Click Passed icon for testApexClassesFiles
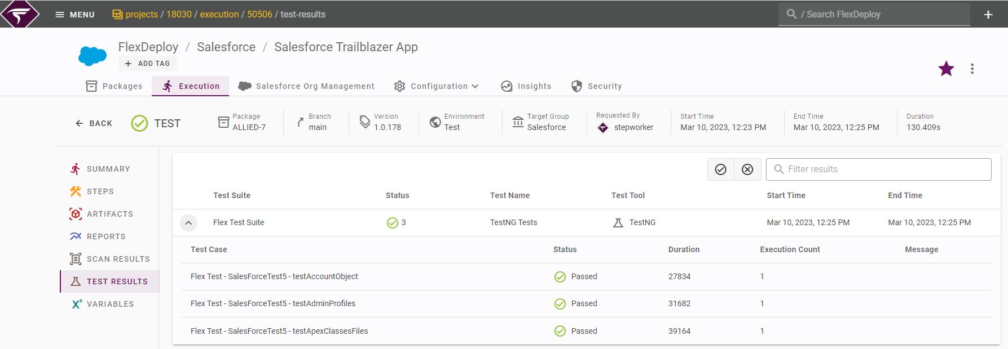1008x349 pixels. pyautogui.click(x=560, y=331)
